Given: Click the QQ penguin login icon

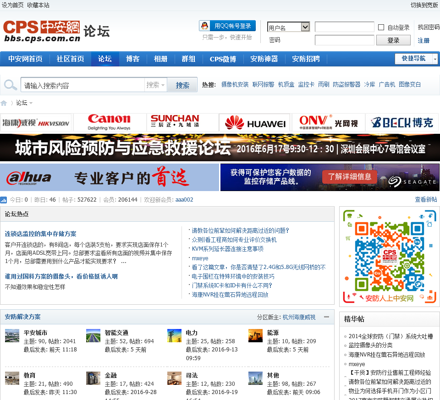Looking at the screenshot, I should pos(205,26).
